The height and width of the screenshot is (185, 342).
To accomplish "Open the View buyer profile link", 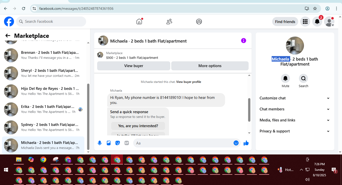I will tap(189, 82).
